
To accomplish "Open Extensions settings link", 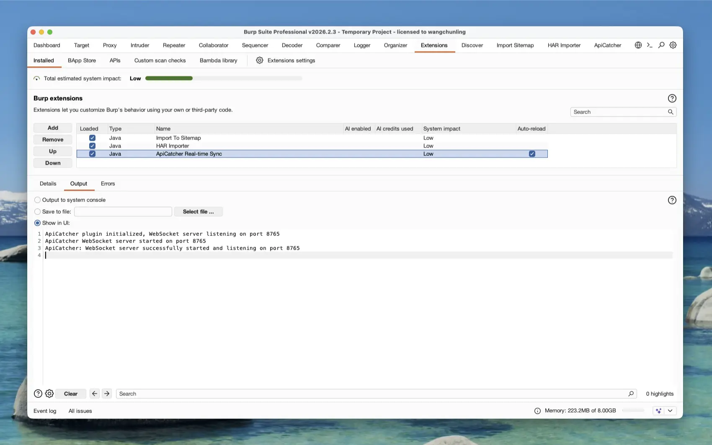I will 291,60.
